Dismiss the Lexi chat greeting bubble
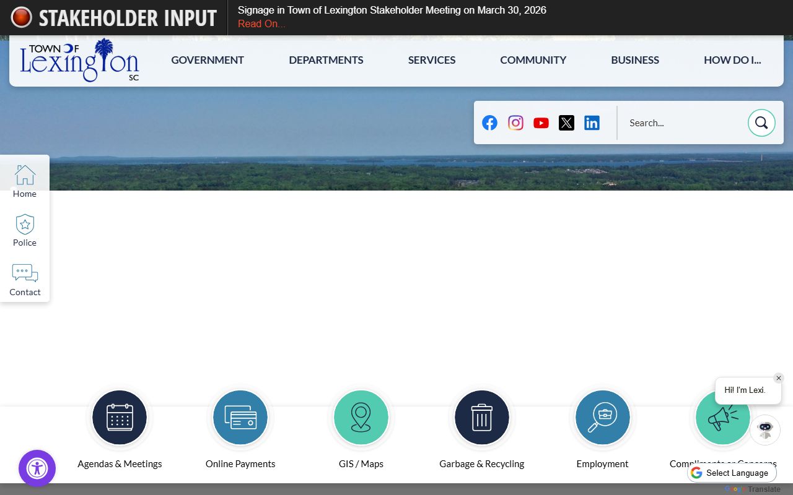This screenshot has height=495, width=793. [779, 378]
